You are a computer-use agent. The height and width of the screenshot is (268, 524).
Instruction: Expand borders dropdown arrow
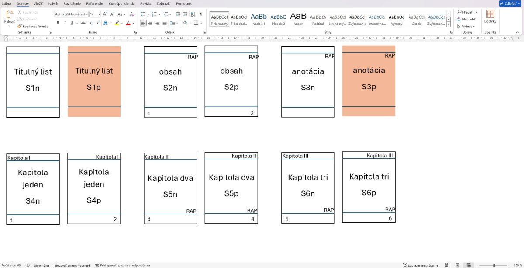click(x=201, y=23)
